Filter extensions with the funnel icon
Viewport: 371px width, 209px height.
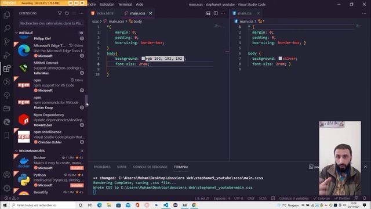point(60,13)
